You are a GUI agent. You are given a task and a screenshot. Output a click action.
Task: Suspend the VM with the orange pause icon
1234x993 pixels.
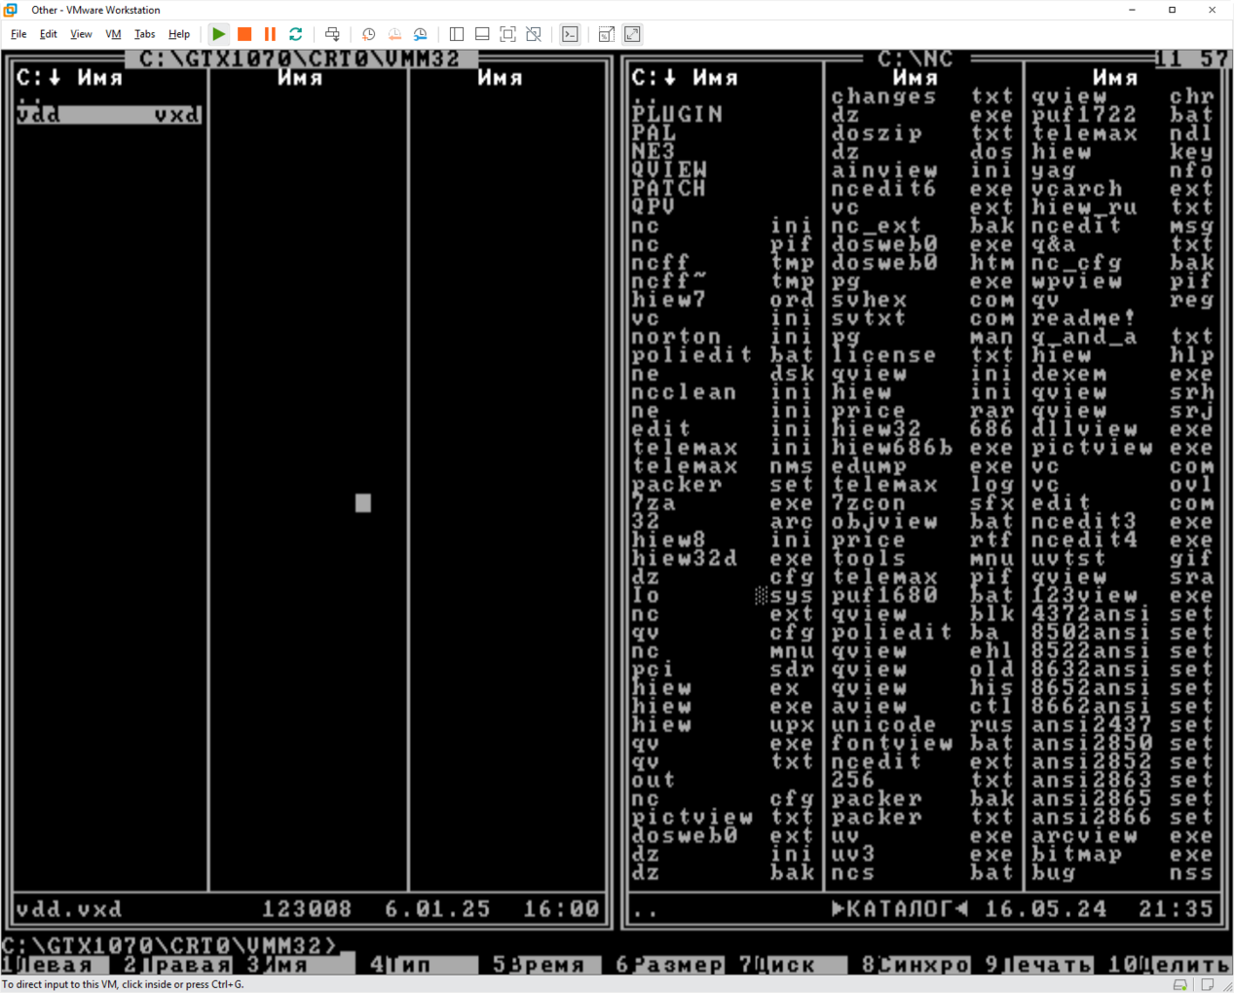pos(270,34)
